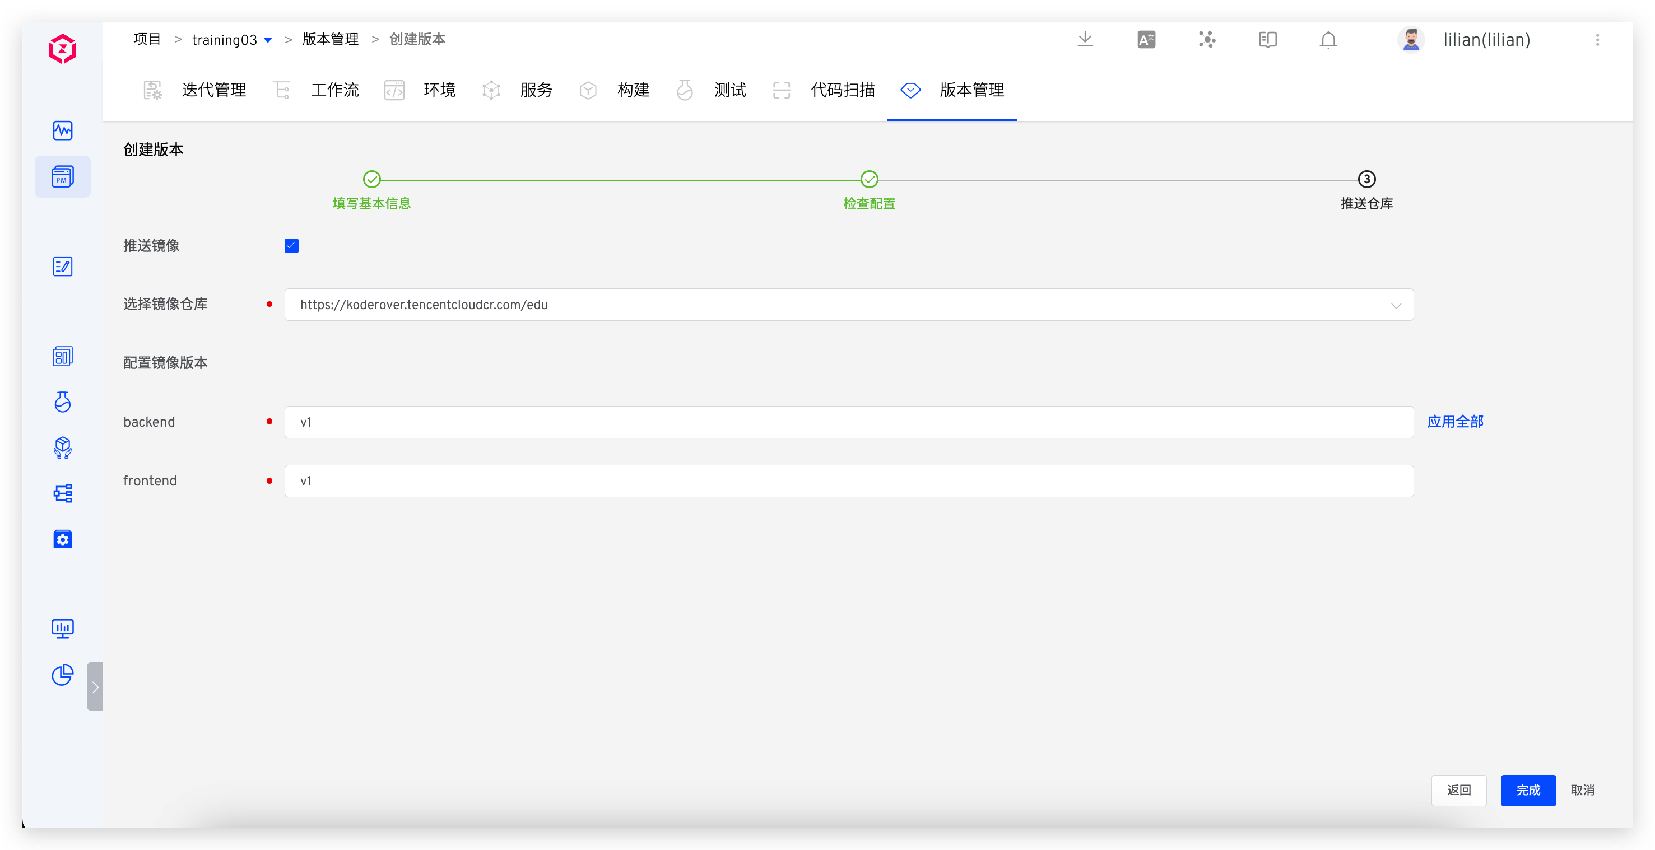1655x850 pixels.
Task: Click the 服务 cube tab icon
Action: [x=491, y=90]
